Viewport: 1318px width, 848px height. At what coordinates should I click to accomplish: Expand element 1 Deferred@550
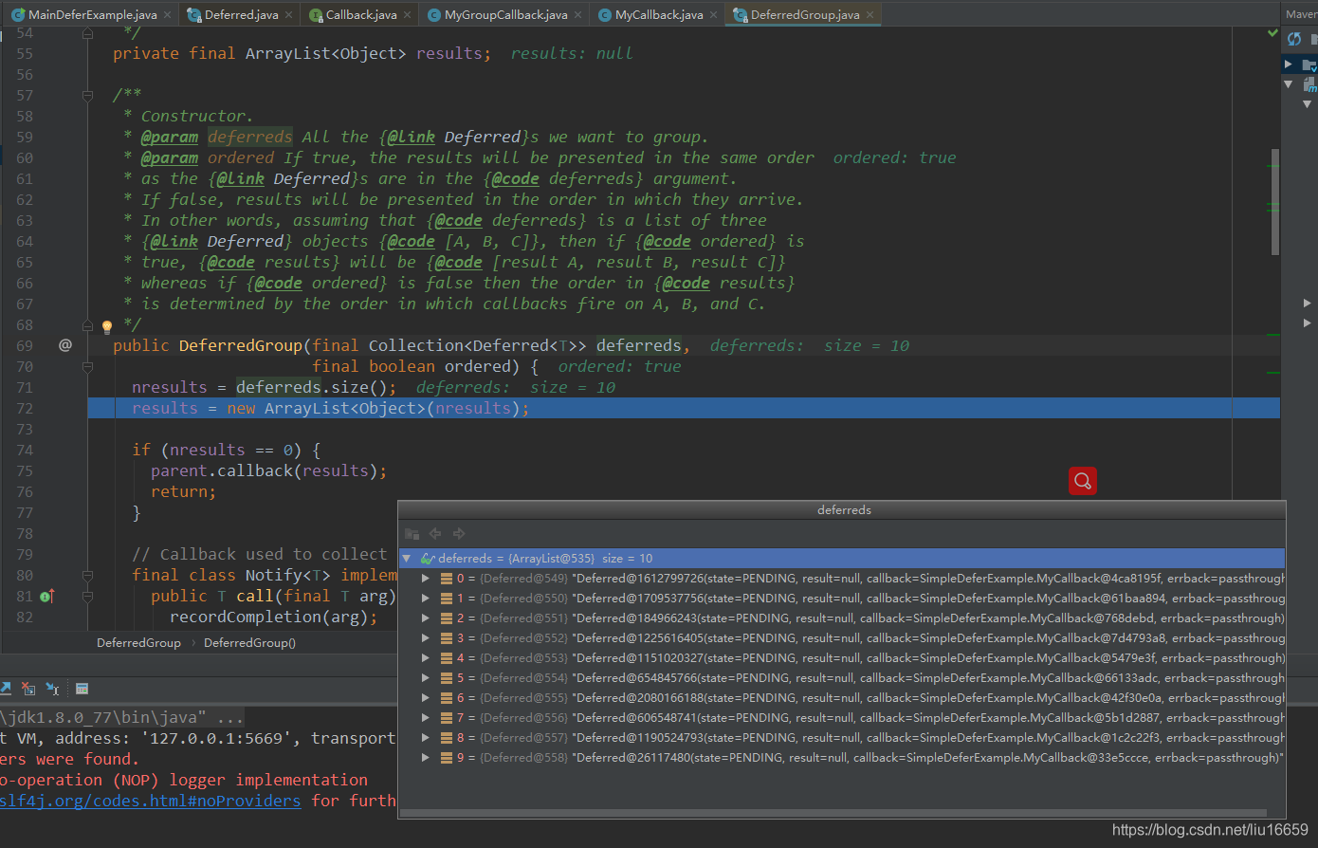426,599
